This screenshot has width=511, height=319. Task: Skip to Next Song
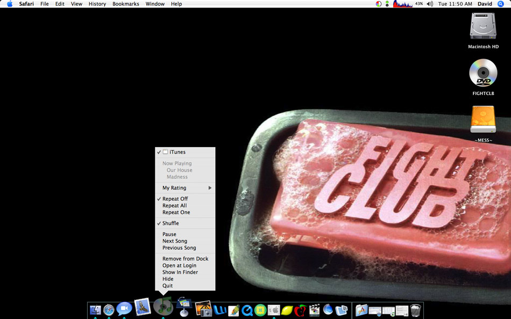point(185,241)
